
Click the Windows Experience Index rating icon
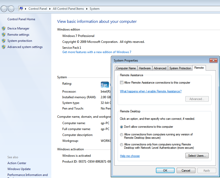(105, 85)
